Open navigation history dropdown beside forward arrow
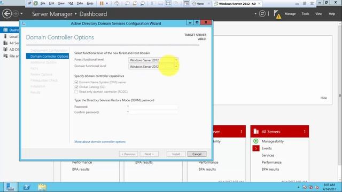This screenshot has width=342, height=192. pyautogui.click(x=21, y=14)
